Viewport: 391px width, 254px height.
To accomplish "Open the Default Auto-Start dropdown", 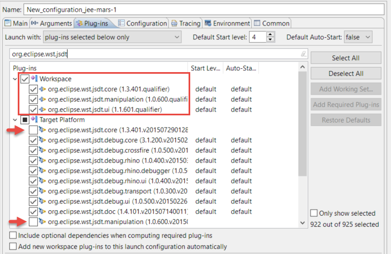I will 358,37.
